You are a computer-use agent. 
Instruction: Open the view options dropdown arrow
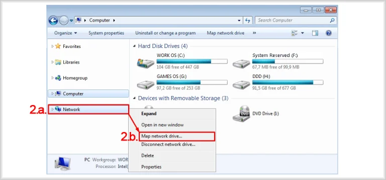point(303,33)
